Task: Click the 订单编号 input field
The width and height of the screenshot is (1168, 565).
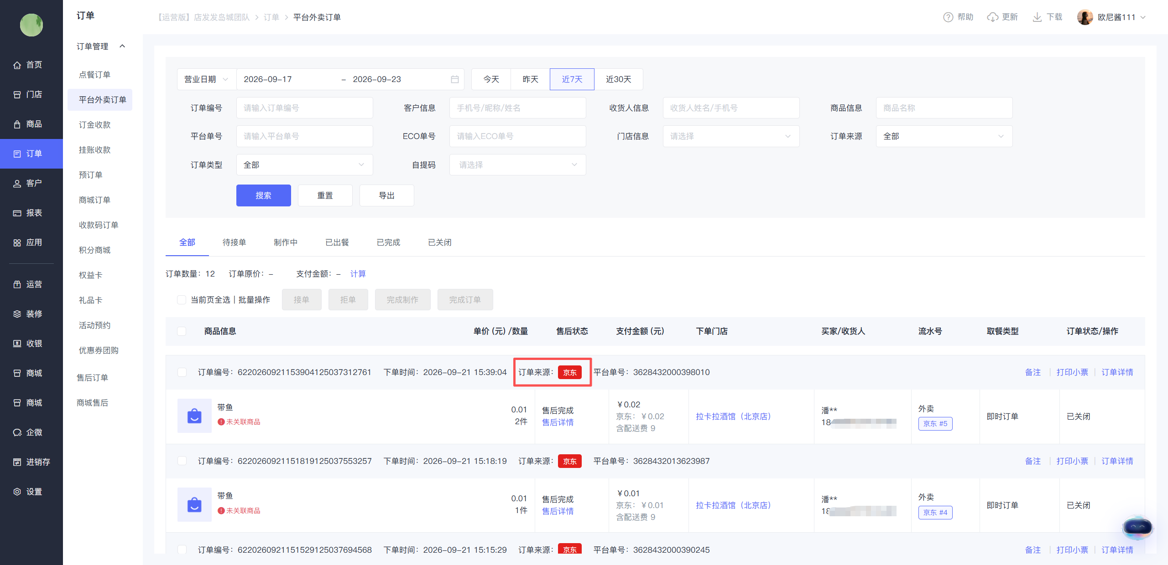Action: pyautogui.click(x=304, y=108)
